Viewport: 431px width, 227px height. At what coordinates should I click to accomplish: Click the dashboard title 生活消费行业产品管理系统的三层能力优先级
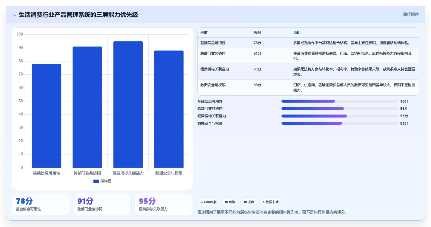(78, 15)
